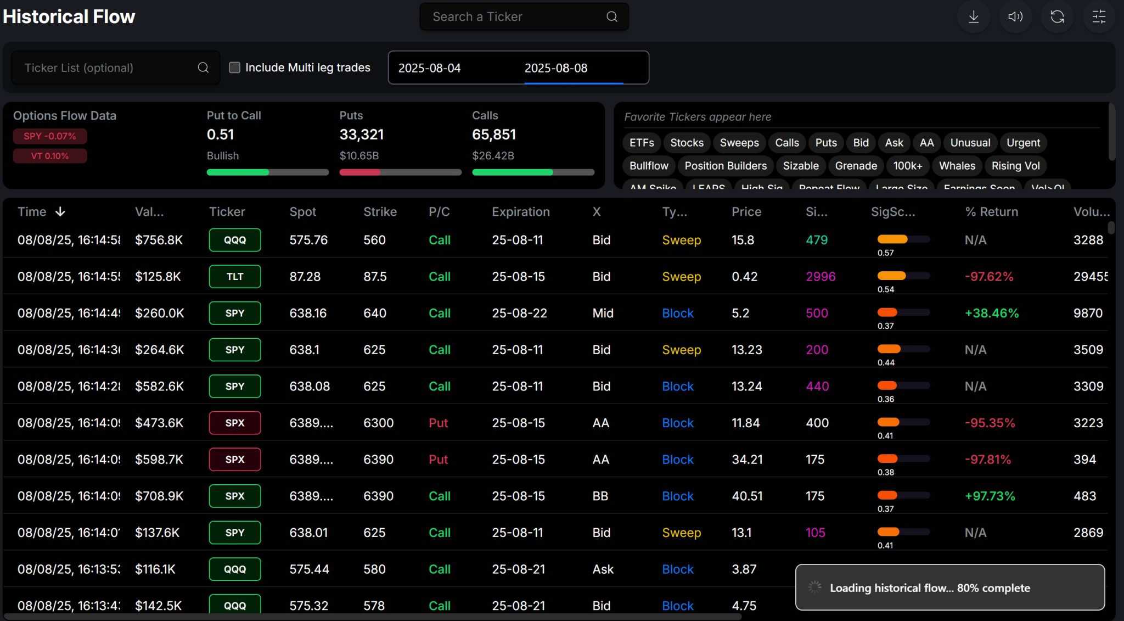Viewport: 1124px width, 621px height.
Task: Enable Include Multi leg trades checkbox
Action: click(x=234, y=68)
